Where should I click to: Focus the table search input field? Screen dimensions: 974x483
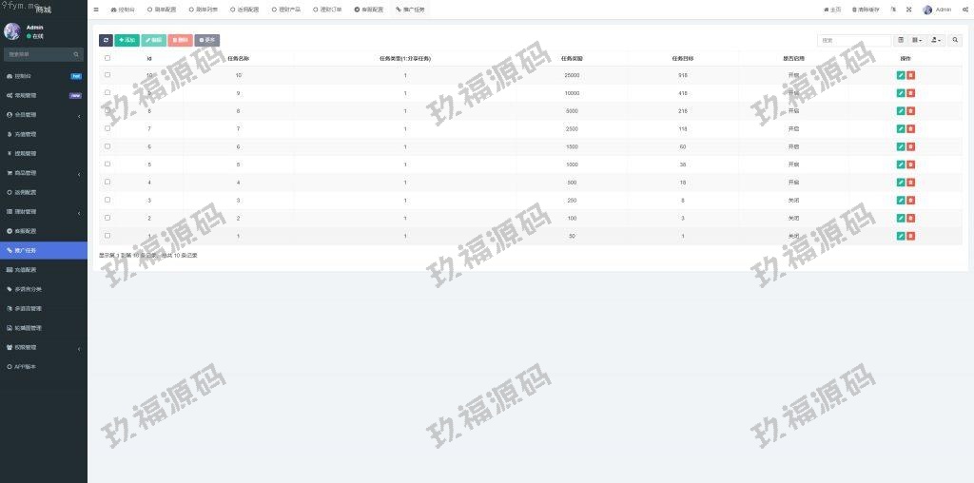click(x=853, y=41)
